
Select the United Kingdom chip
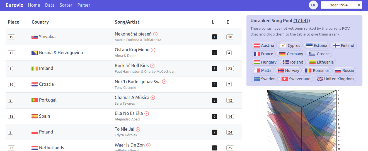coord(335,79)
